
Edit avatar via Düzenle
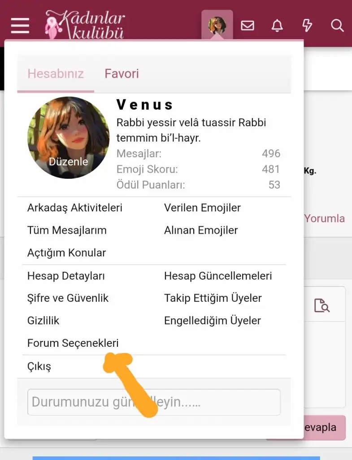[x=68, y=162]
